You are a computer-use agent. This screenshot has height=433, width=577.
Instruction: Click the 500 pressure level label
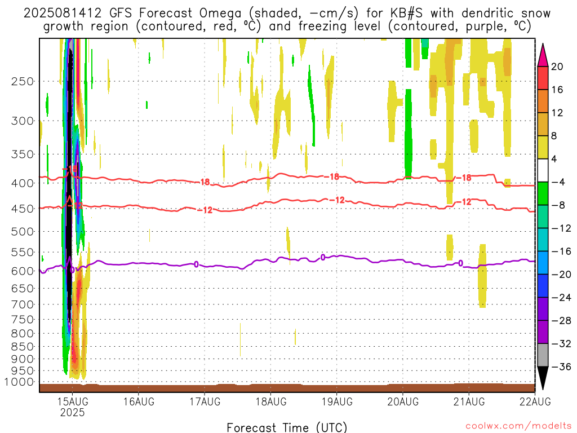(x=23, y=232)
